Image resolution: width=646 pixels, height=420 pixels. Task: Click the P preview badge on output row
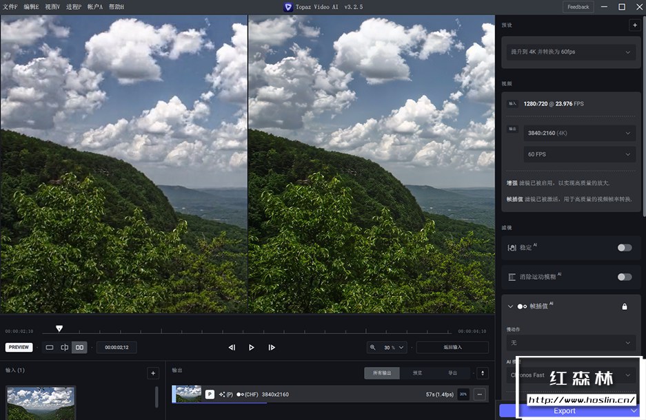point(210,395)
